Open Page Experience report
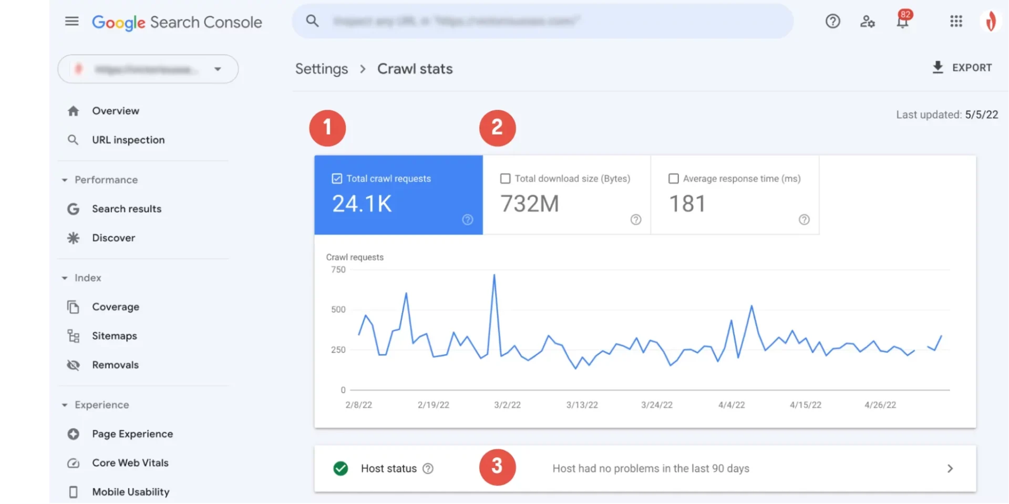Image resolution: width=1009 pixels, height=504 pixels. [132, 434]
